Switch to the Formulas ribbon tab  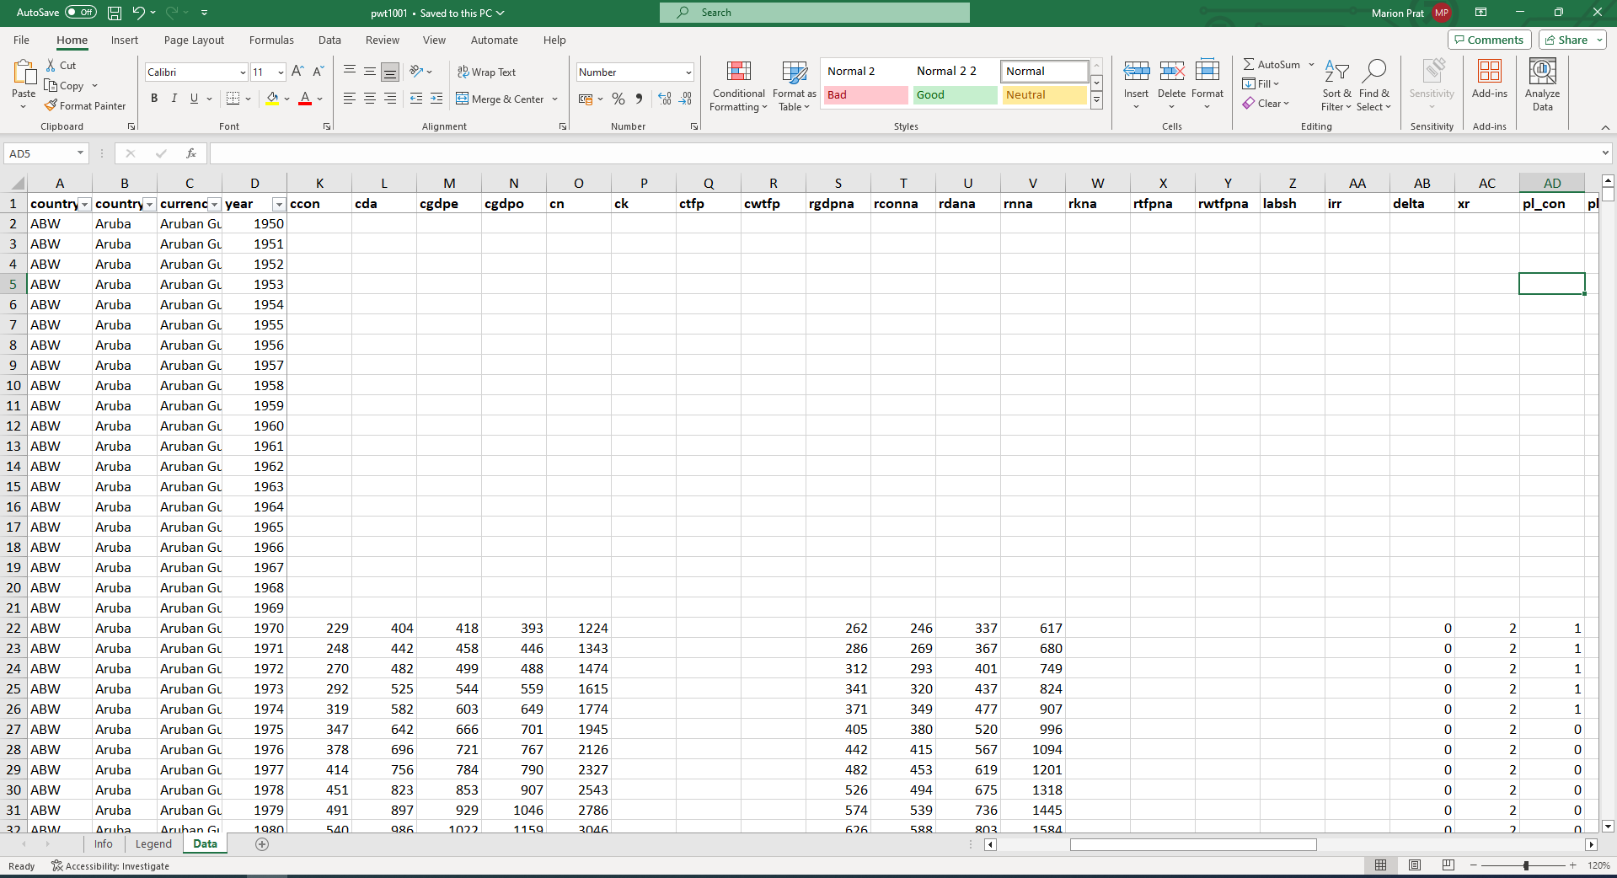click(271, 40)
